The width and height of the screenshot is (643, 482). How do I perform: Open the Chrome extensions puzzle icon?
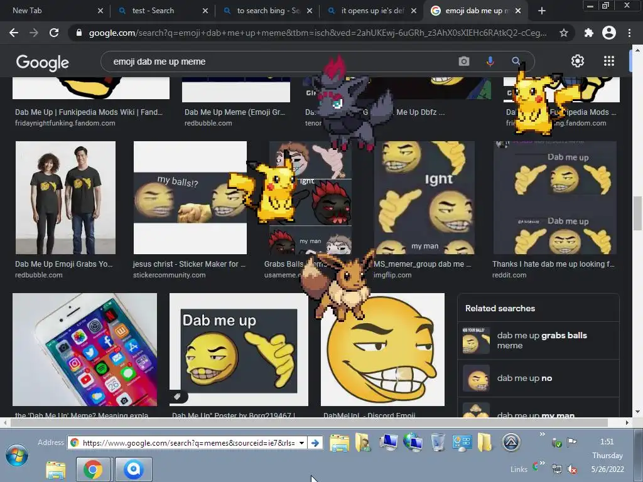pyautogui.click(x=589, y=33)
